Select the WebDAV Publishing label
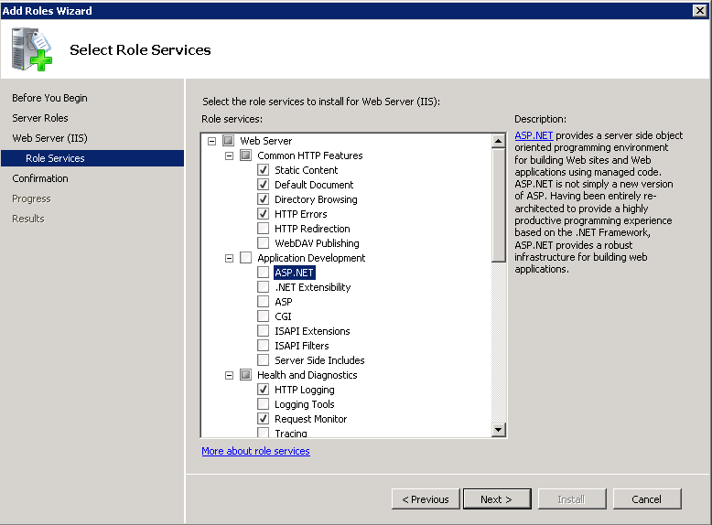 (317, 243)
